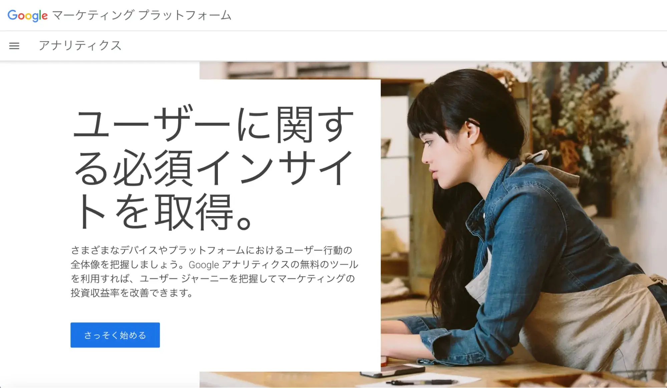Open the hamburger navigation menu

pos(14,46)
